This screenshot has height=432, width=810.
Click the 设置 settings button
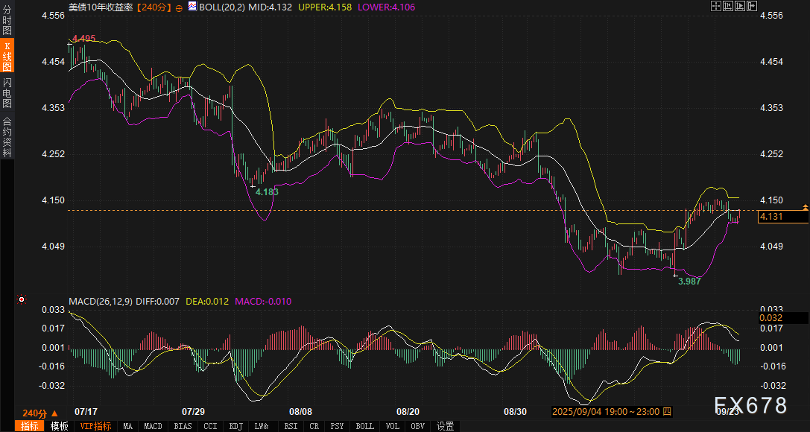[446, 426]
